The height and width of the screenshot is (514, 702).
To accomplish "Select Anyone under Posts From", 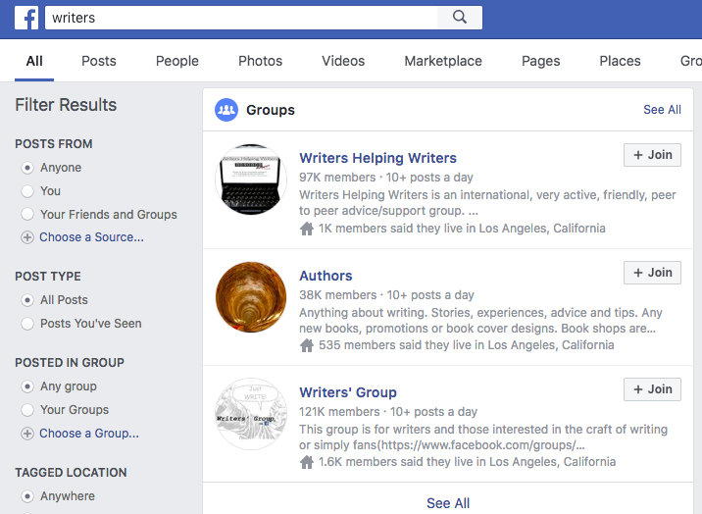I will pyautogui.click(x=27, y=168).
